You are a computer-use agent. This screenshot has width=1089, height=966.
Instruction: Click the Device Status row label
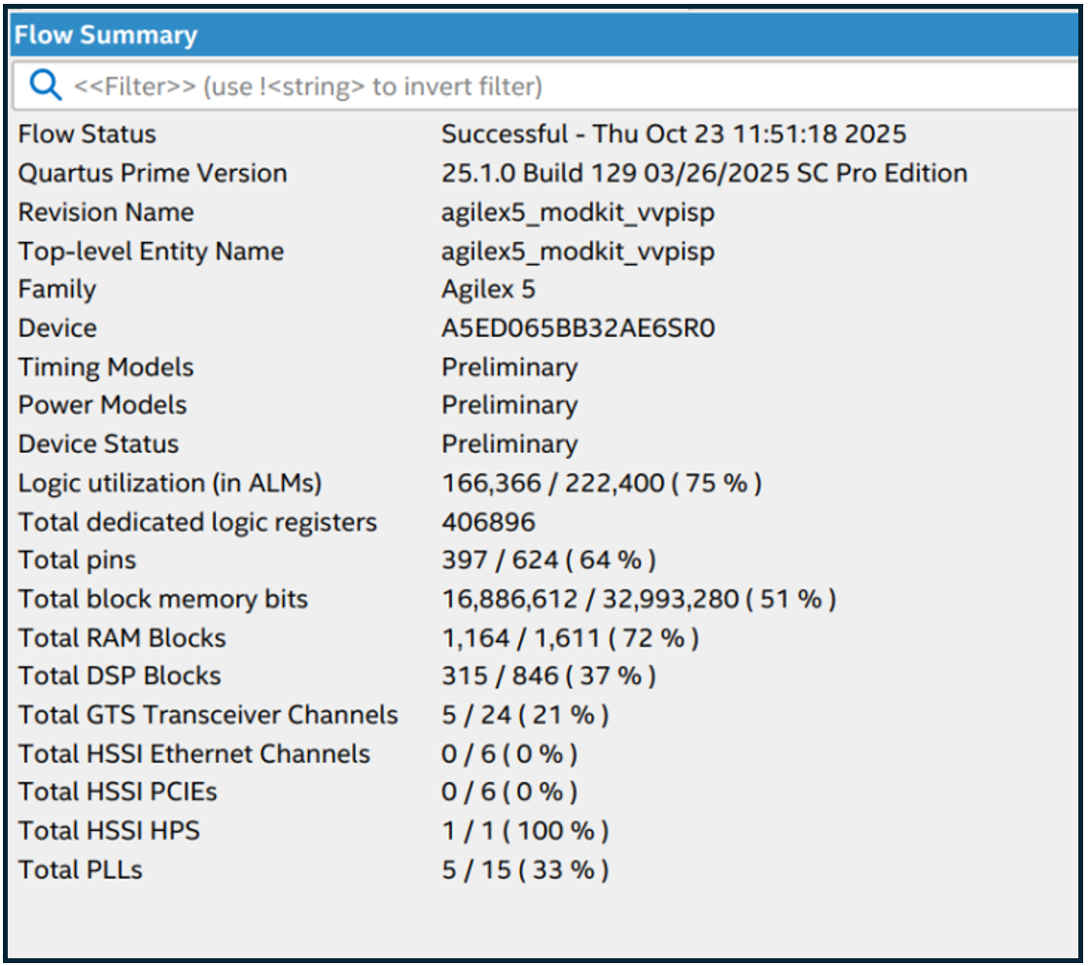(98, 444)
